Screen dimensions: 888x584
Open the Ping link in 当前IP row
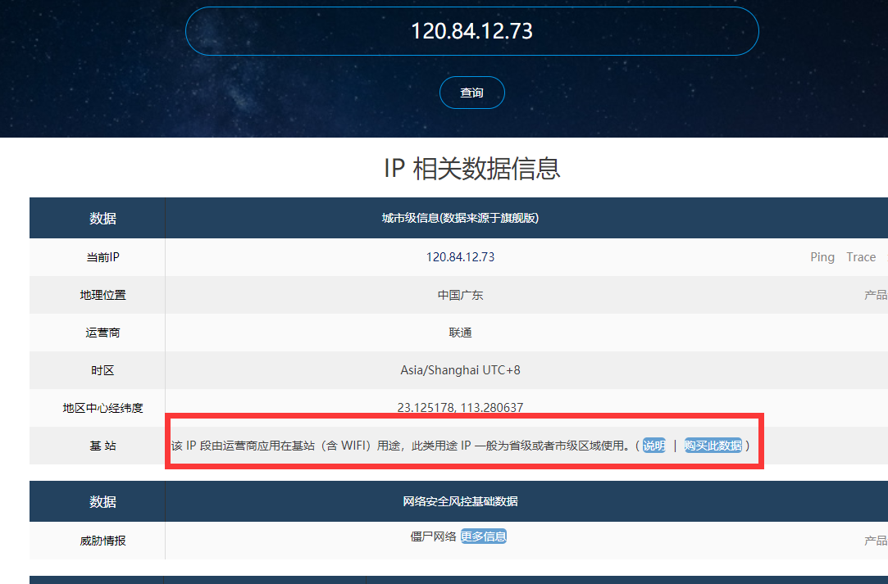(x=822, y=257)
